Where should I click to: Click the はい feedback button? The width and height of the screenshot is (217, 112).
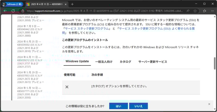118,106
